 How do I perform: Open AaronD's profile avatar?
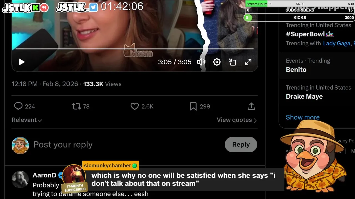point(20,179)
